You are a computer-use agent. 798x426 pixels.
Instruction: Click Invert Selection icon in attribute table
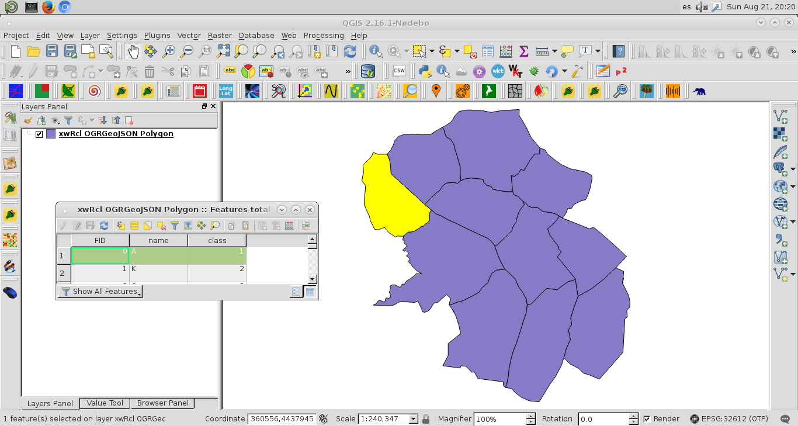[x=148, y=226]
